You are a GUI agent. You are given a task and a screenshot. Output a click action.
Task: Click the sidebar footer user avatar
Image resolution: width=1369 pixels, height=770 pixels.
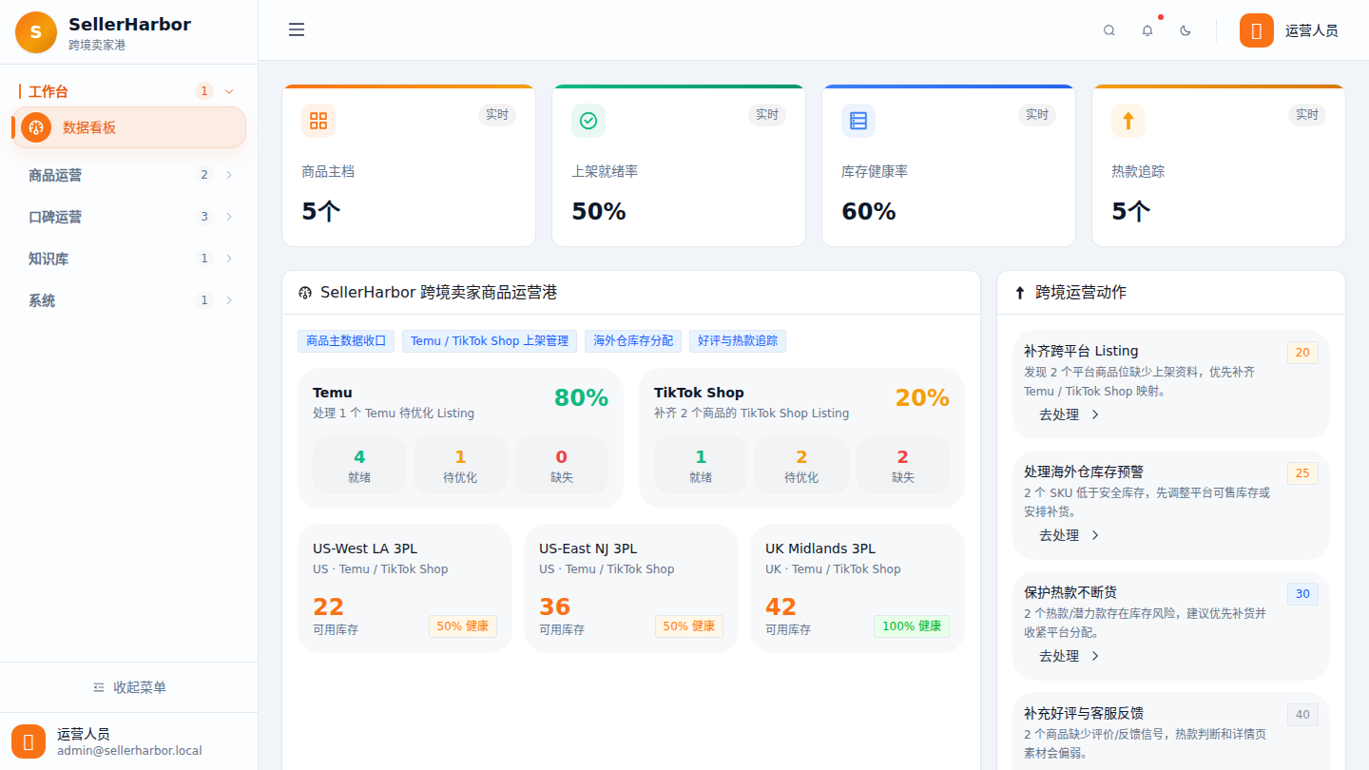(29, 741)
